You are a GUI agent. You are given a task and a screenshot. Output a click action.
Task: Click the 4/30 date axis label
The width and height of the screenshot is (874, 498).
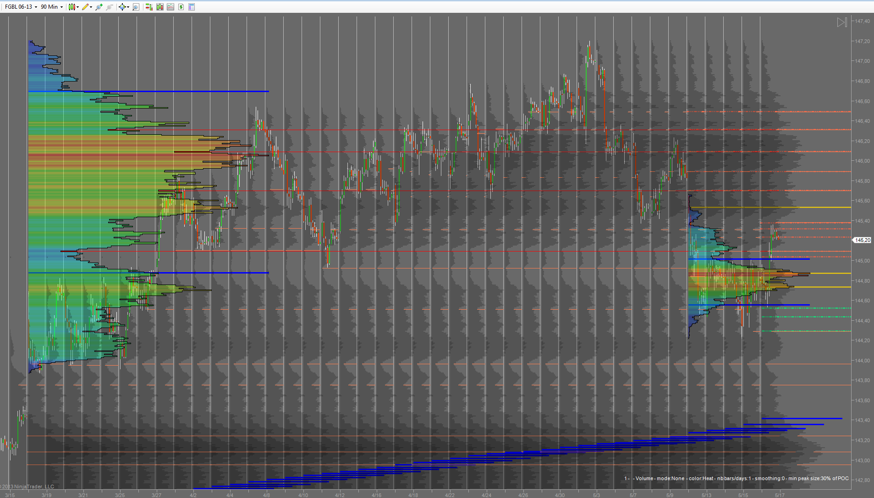560,495
